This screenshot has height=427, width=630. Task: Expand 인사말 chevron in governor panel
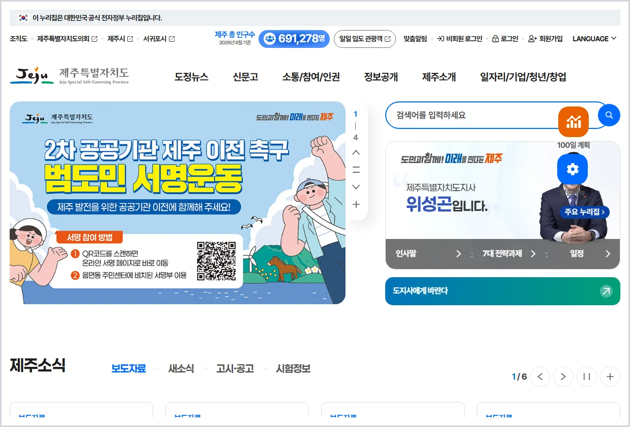459,254
